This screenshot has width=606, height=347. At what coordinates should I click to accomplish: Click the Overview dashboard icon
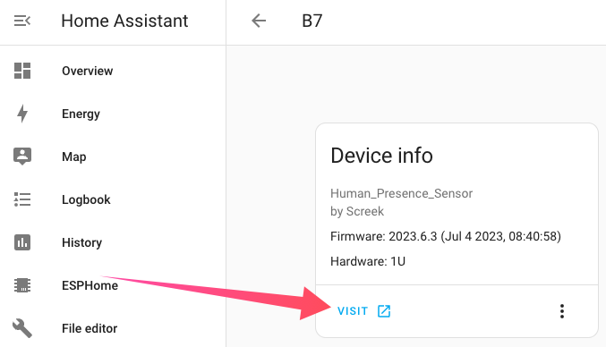pyautogui.click(x=22, y=71)
